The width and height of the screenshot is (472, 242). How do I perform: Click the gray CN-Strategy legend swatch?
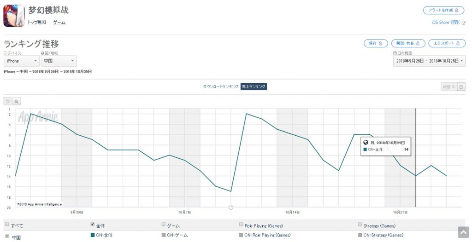(x=360, y=235)
